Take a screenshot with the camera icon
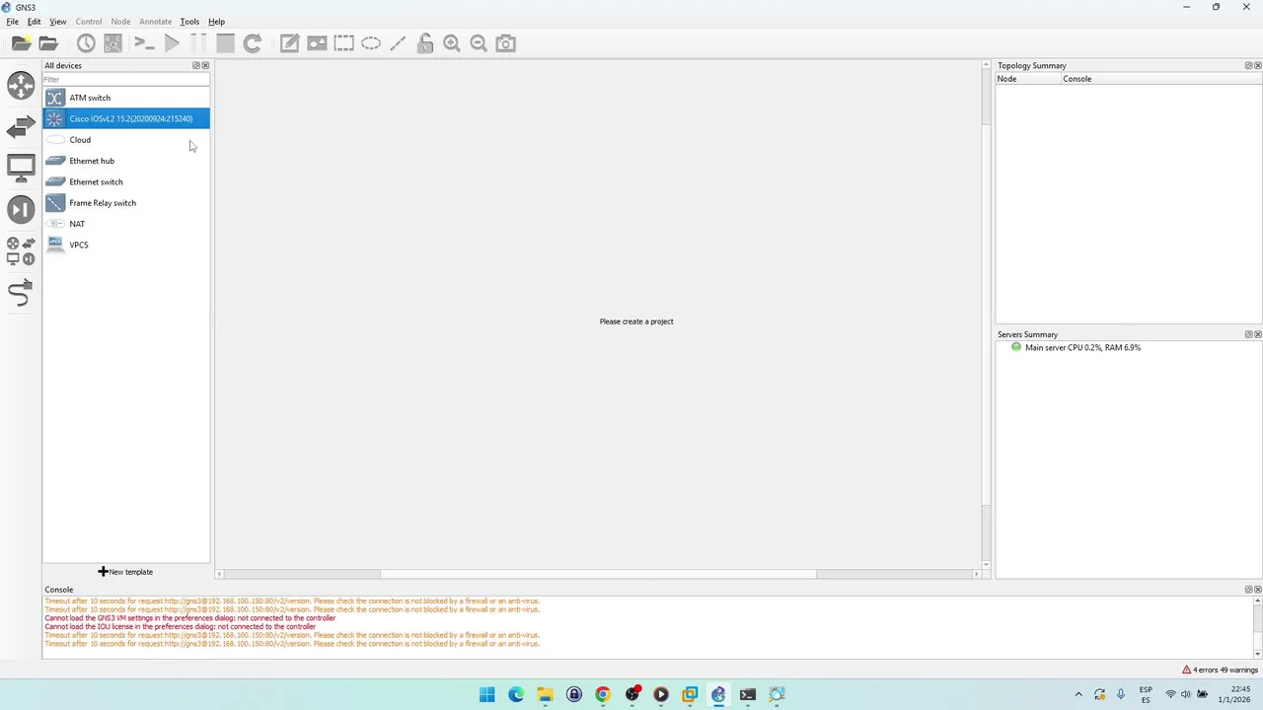1263x710 pixels. point(506,43)
